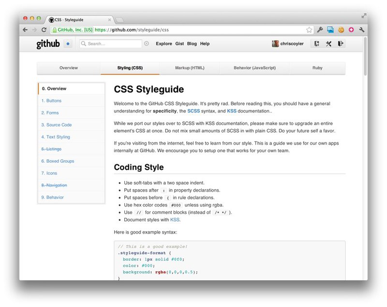This screenshot has height=307, width=387.
Task: Select 4. Text Styling in sidebar
Action: (56, 137)
